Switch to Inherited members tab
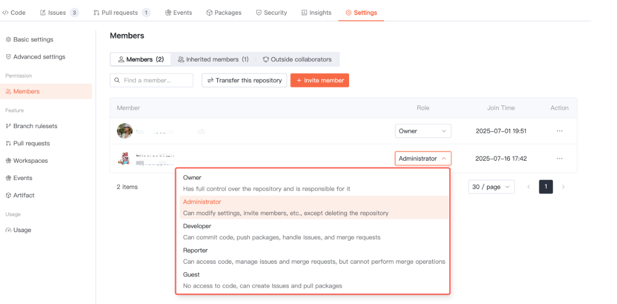This screenshot has width=617, height=304. tap(213, 60)
